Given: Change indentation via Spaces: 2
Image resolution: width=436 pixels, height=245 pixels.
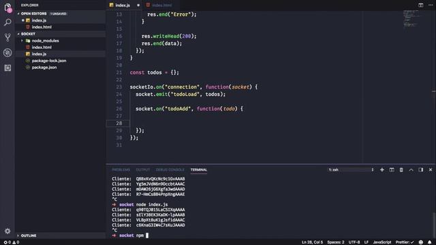Looking at the screenshot, I should coord(336,242).
